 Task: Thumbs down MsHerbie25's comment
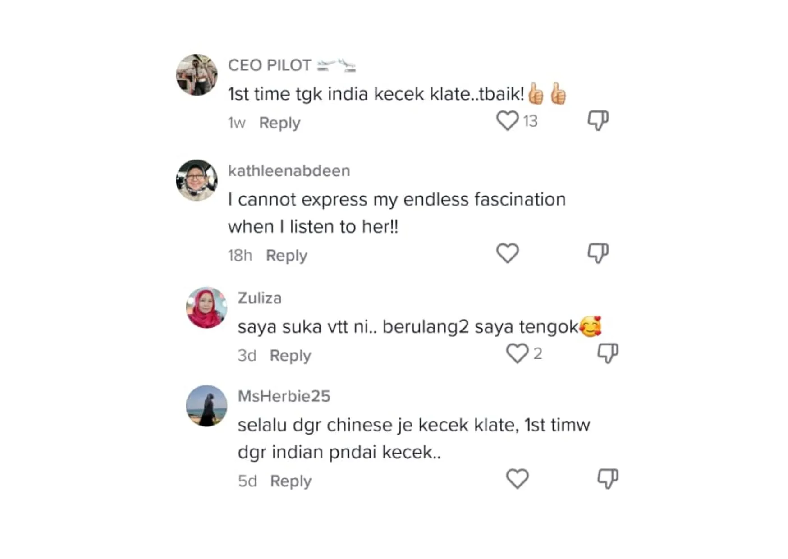click(x=608, y=479)
